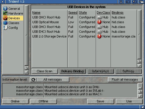Click the Online button
The height and width of the screenshot is (109, 145).
[x=15, y=101]
